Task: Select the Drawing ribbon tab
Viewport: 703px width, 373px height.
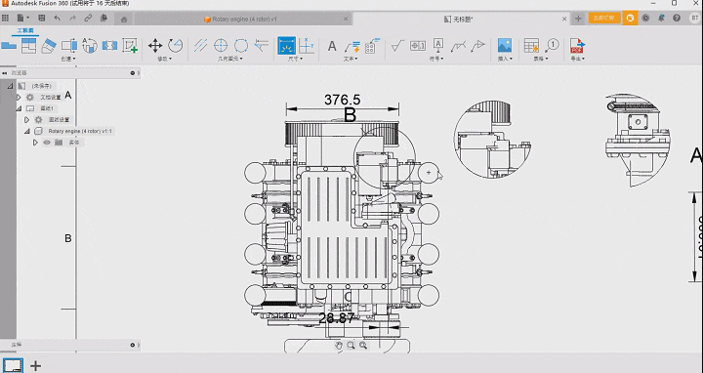Action: 25,30
